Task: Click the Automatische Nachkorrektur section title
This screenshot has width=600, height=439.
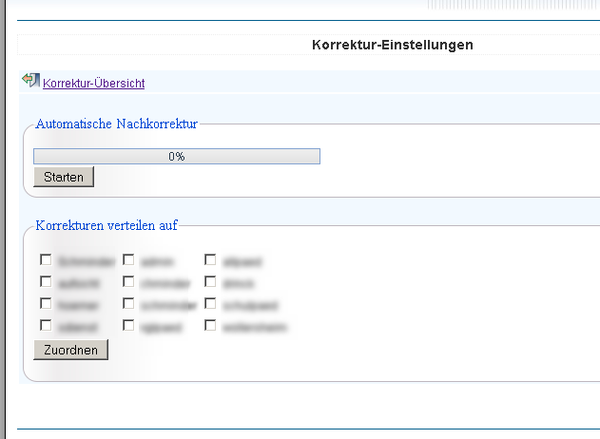Action: pyautogui.click(x=116, y=124)
